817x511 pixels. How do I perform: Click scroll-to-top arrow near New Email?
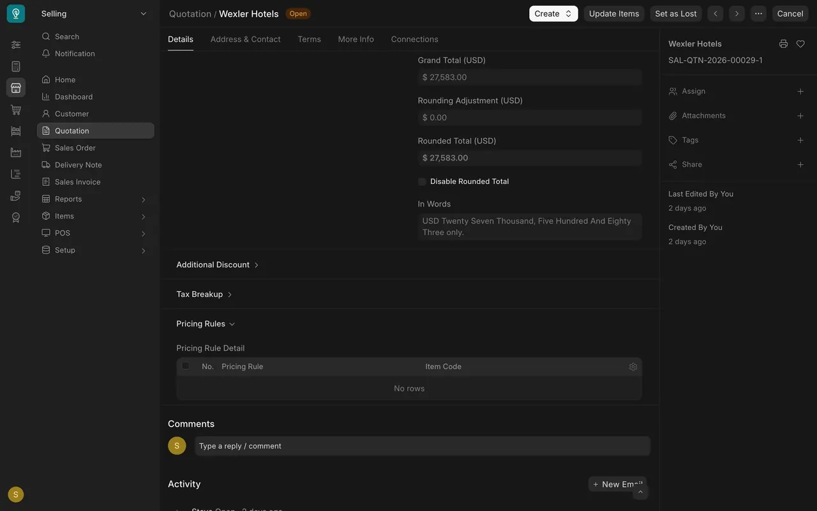pos(641,492)
